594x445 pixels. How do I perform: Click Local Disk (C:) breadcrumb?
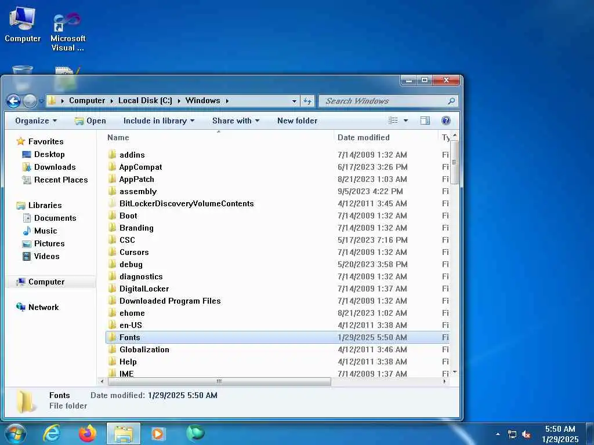pos(145,101)
